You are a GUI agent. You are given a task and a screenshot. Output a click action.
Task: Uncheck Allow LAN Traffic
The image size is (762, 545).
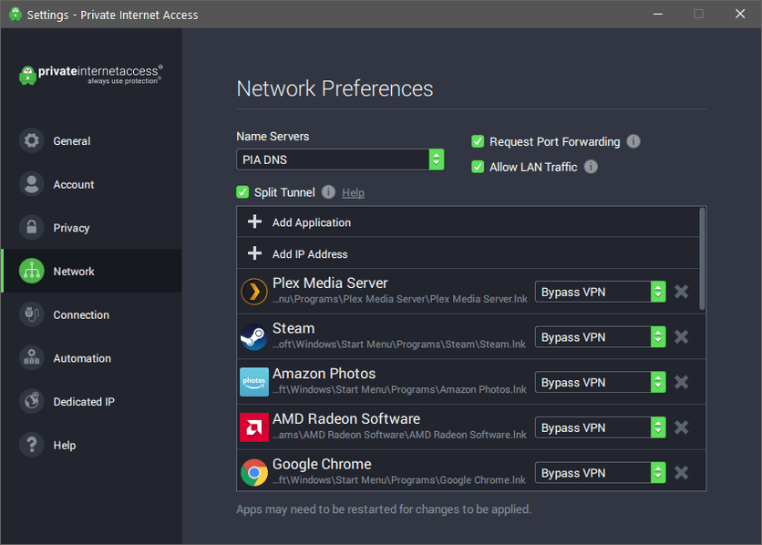478,167
